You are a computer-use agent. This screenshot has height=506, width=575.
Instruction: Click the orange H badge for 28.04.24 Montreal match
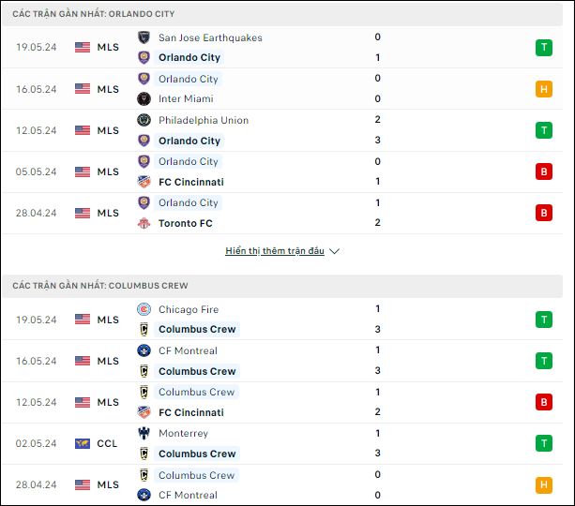(544, 485)
